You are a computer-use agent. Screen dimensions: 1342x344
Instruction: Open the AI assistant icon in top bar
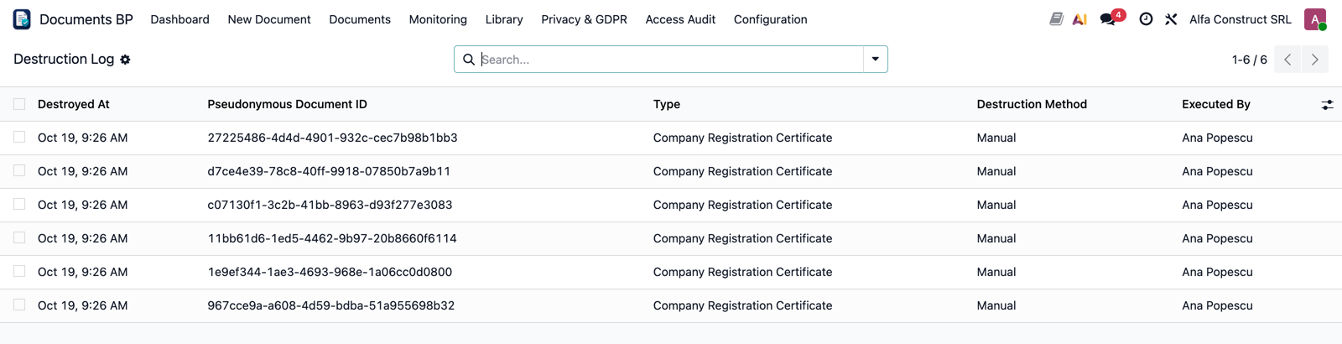click(x=1079, y=19)
